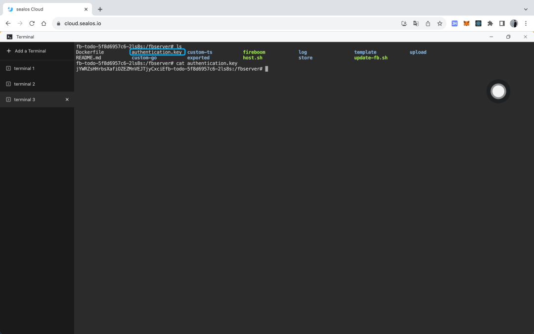
Task: Close terminal 3 with the X
Action: click(67, 99)
